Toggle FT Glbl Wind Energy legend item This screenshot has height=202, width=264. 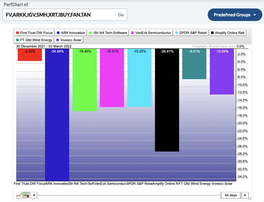tap(34, 40)
